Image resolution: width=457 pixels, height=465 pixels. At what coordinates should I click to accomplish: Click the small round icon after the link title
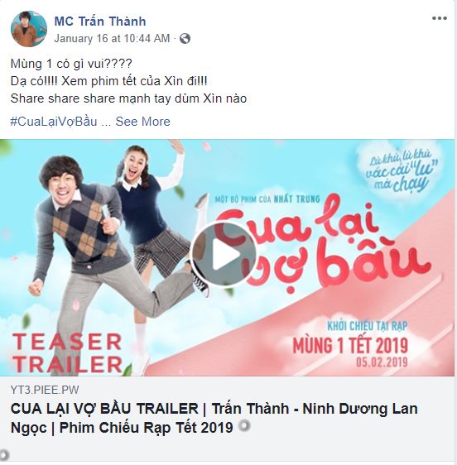[x=244, y=425]
